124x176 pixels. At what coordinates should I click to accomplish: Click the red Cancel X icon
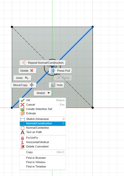22,105
